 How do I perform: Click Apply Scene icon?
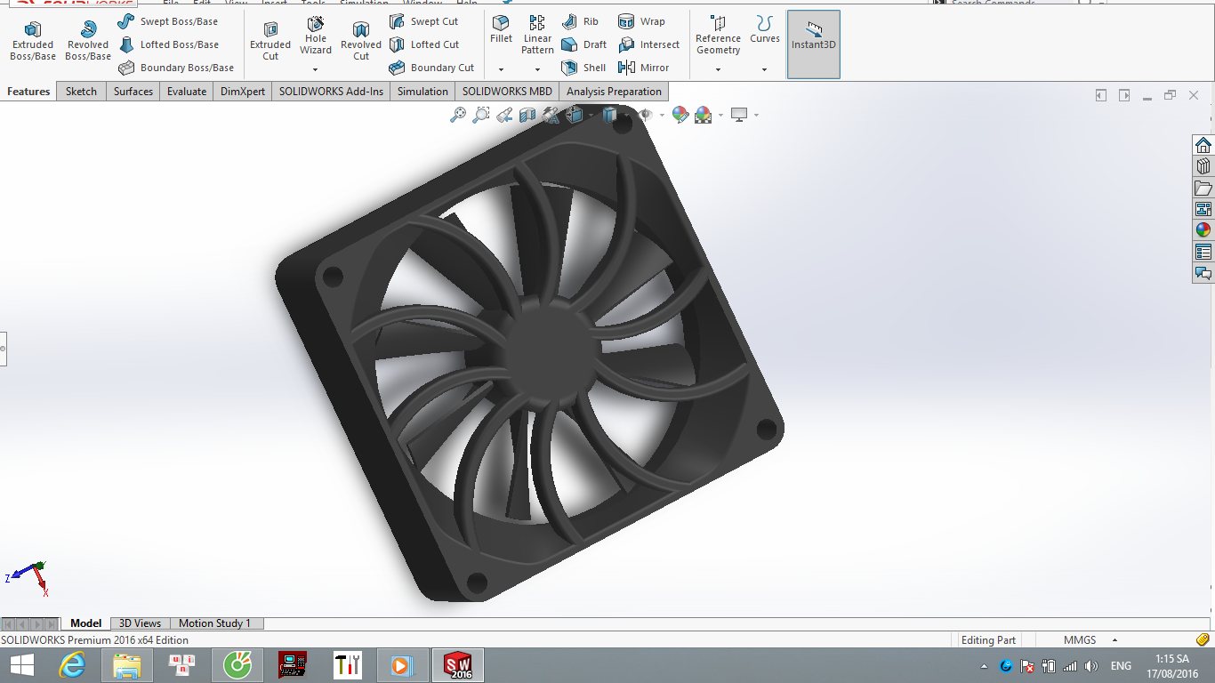pyautogui.click(x=703, y=115)
